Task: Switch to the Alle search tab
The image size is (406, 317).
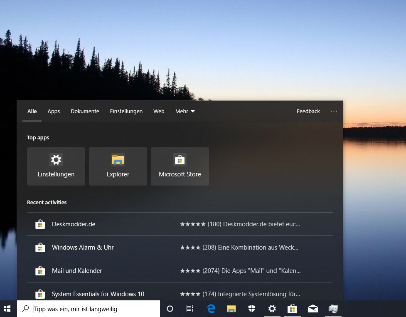Action: (x=32, y=111)
